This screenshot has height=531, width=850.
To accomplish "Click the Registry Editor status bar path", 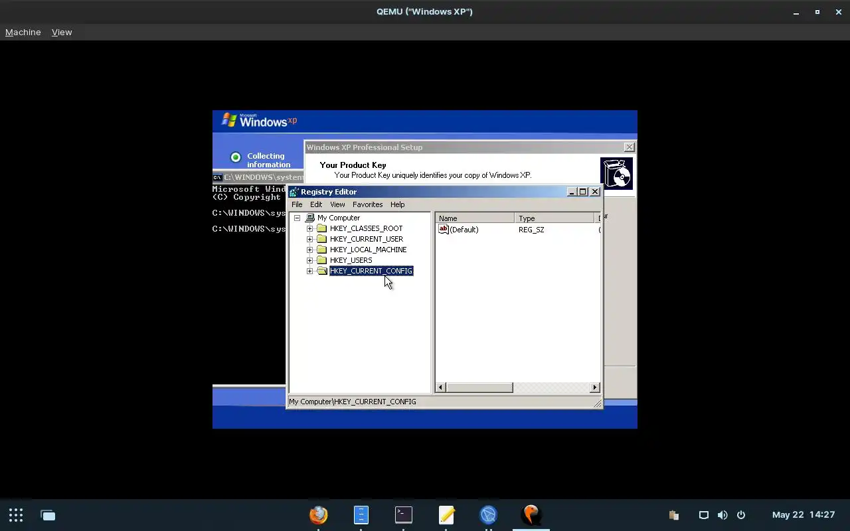I will pyautogui.click(x=353, y=402).
